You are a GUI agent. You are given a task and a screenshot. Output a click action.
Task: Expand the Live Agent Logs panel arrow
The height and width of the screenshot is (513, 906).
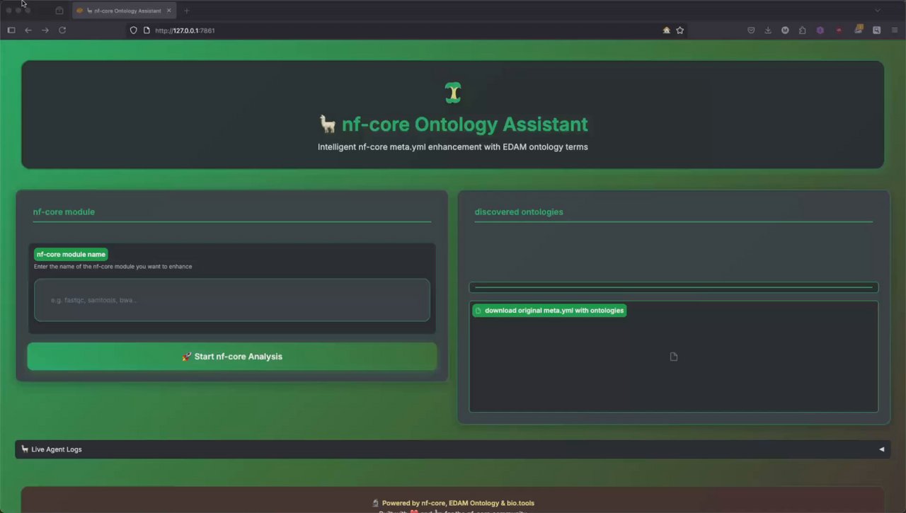coord(881,449)
